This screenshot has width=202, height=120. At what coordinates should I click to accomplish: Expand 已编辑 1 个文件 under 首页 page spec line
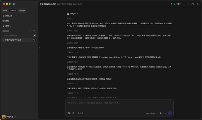(x=73, y=93)
